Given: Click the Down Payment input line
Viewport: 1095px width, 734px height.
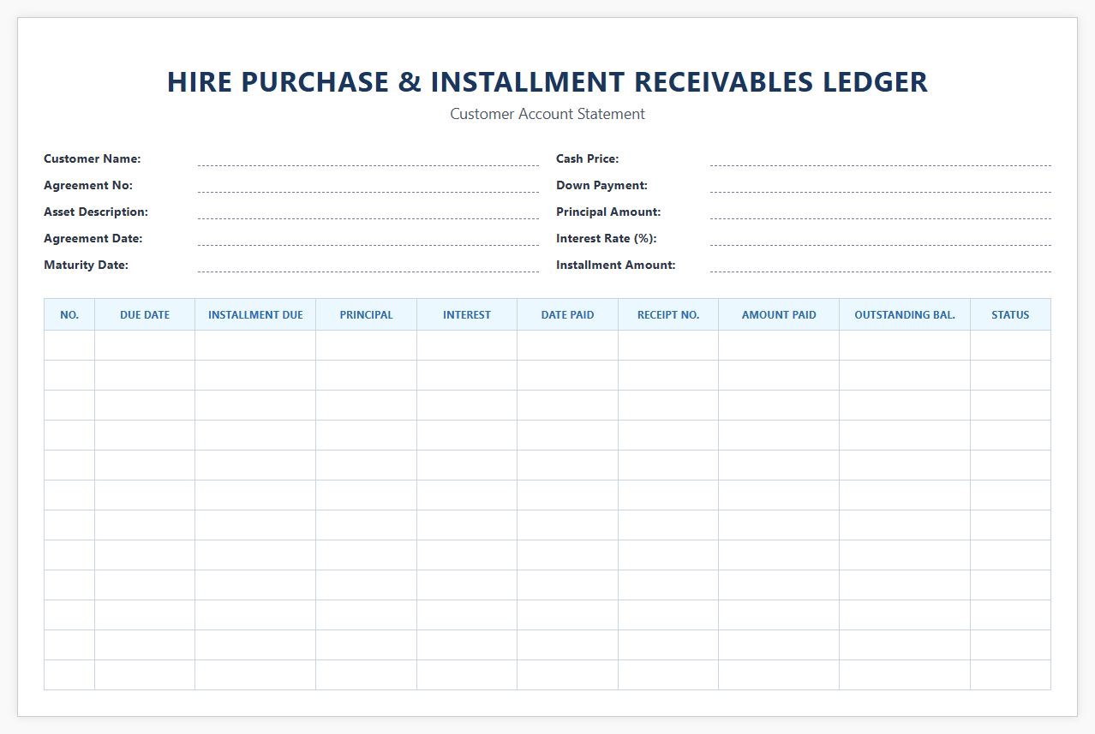Looking at the screenshot, I should tap(881, 185).
